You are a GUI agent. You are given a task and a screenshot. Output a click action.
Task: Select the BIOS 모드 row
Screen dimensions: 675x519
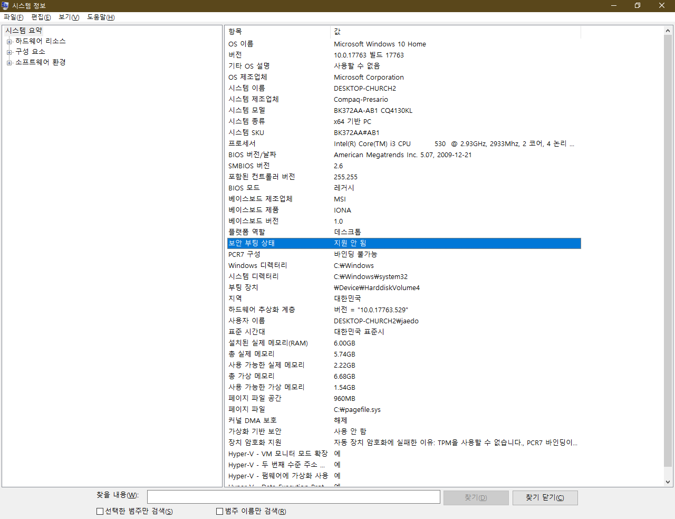point(404,188)
